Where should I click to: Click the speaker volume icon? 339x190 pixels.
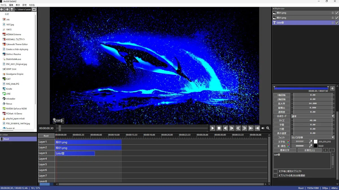click(x=263, y=128)
